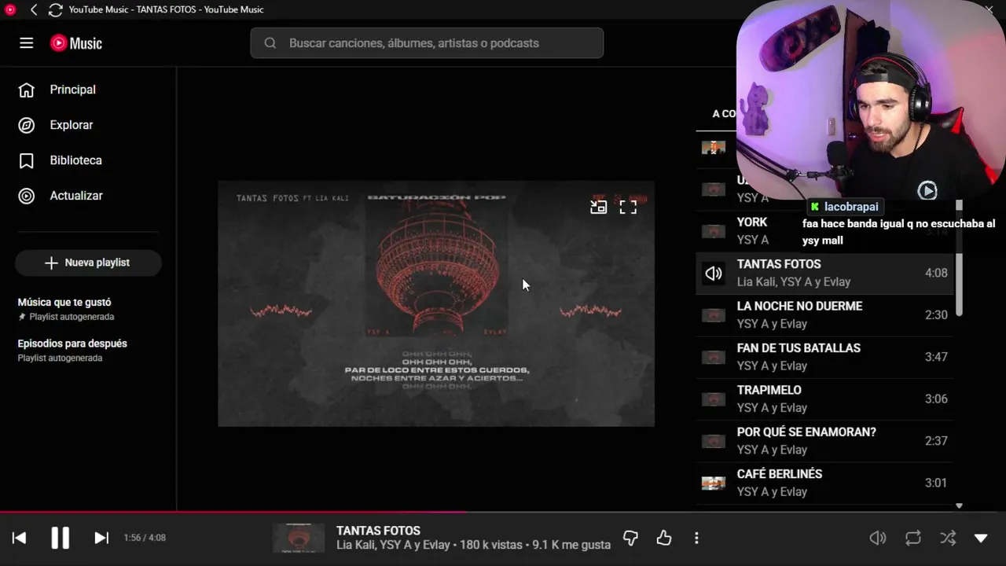The image size is (1006, 566).
Task: Create a Nueva playlist
Action: [88, 263]
